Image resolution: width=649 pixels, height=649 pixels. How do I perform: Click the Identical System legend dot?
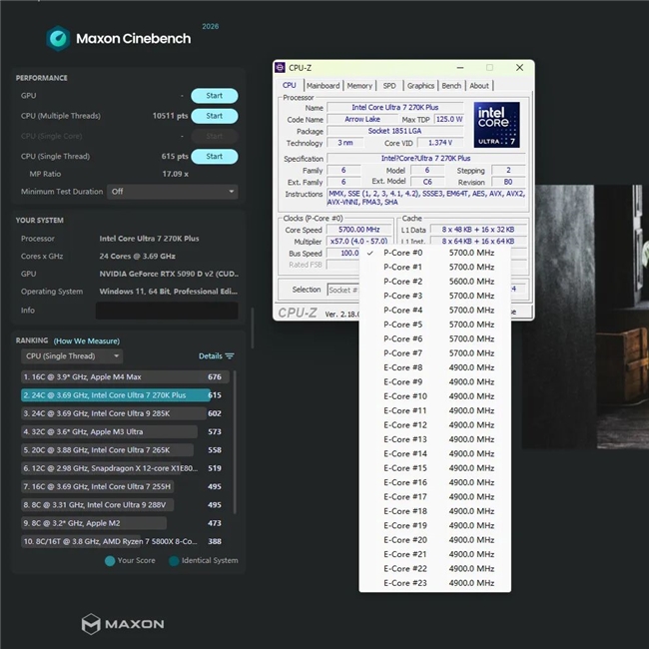pos(174,560)
